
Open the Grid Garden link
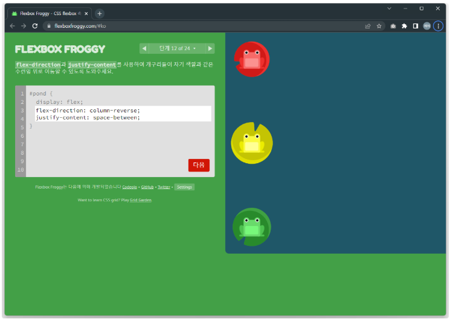click(x=141, y=200)
